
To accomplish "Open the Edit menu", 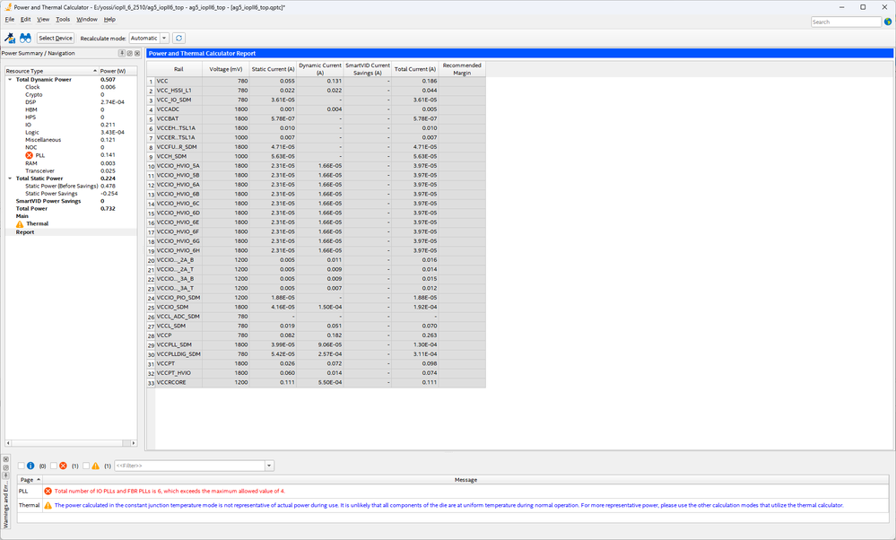I will 26,20.
